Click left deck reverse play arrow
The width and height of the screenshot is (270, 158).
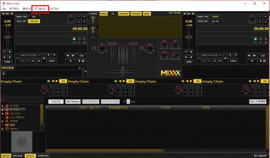(x=70, y=61)
